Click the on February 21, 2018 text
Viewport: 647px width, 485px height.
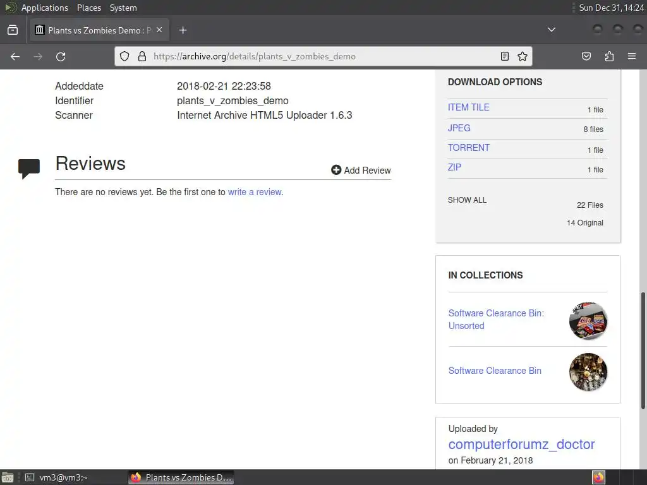pos(490,460)
